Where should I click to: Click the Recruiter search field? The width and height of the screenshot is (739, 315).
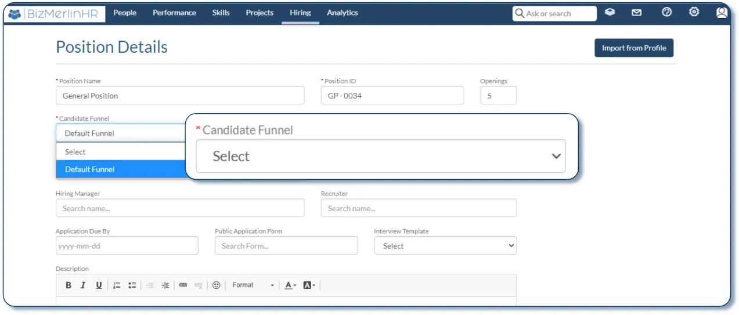tap(419, 208)
